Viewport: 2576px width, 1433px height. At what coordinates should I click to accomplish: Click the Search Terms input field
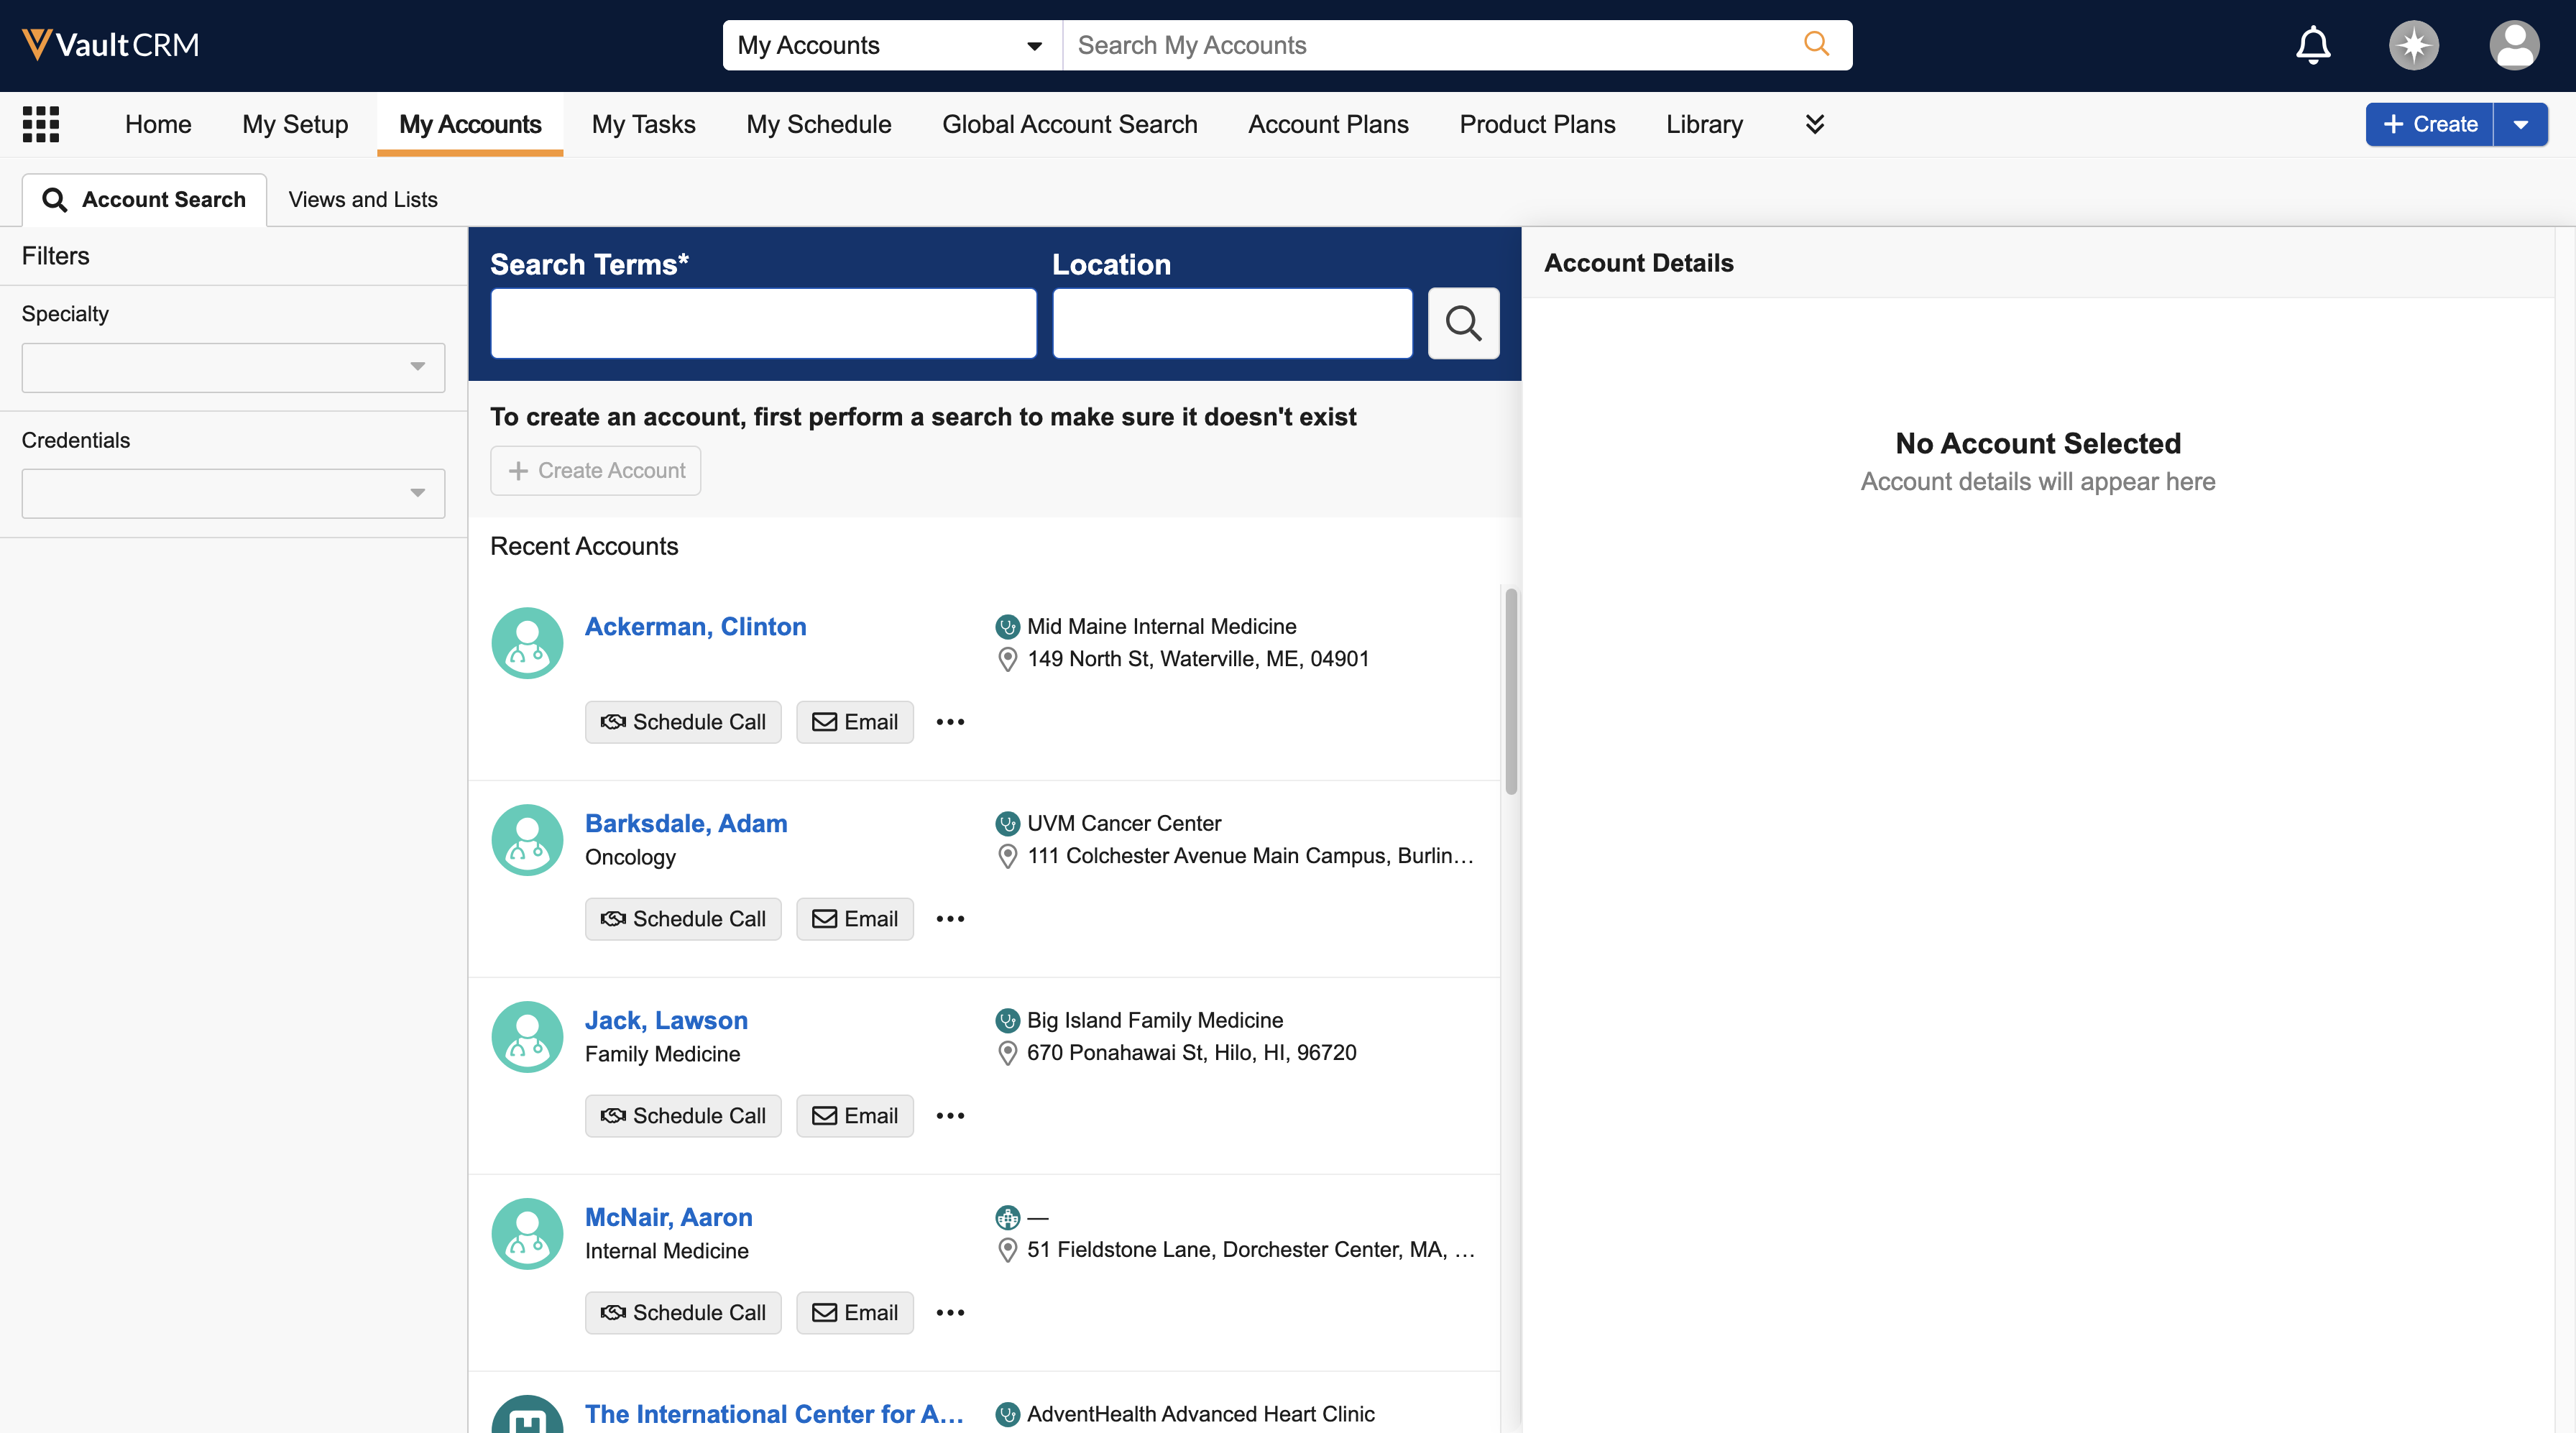coord(763,323)
